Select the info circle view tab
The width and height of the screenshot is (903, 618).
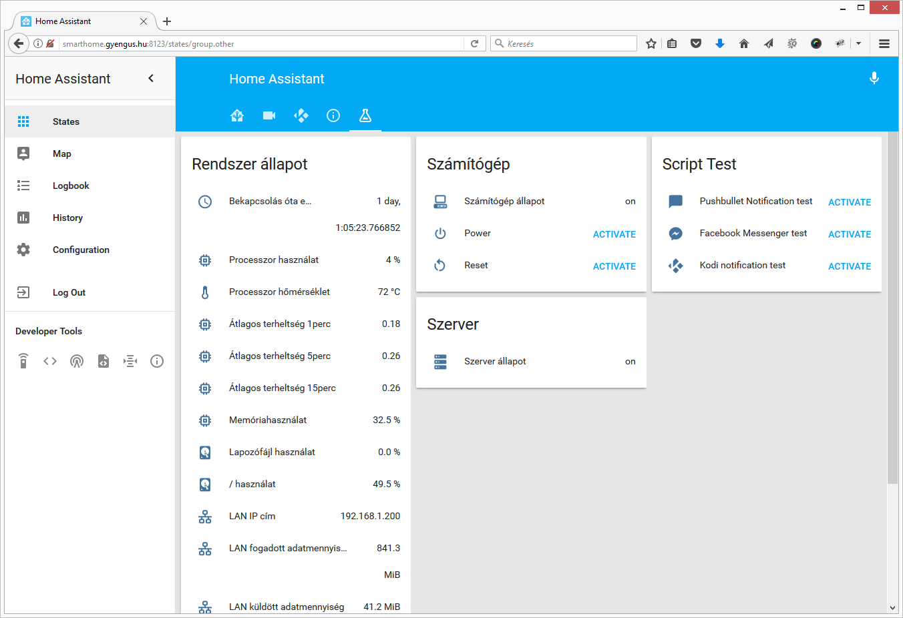pyautogui.click(x=333, y=115)
